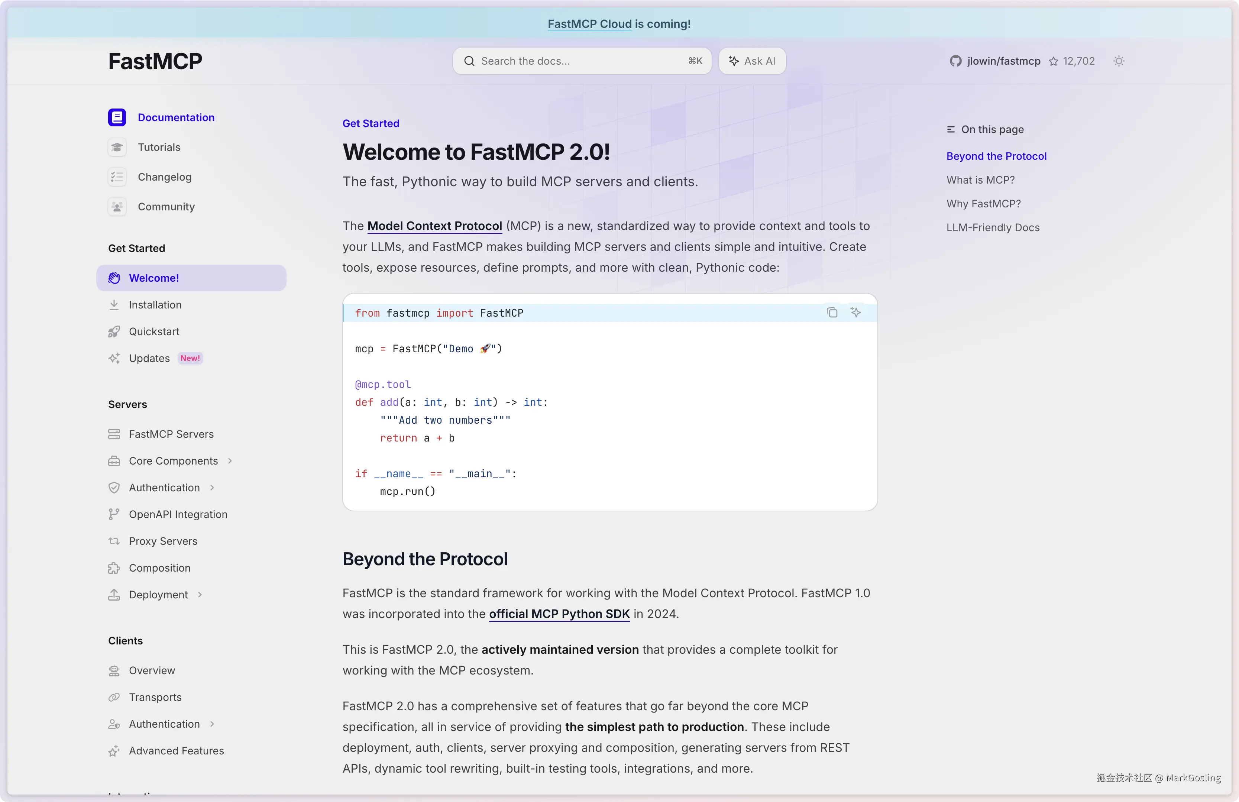Click the AI sparkle icon in code block

click(856, 312)
